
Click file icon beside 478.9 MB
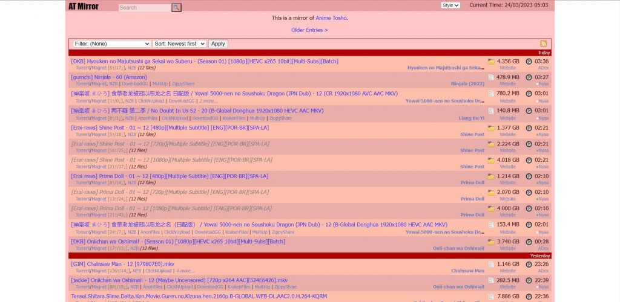click(491, 77)
